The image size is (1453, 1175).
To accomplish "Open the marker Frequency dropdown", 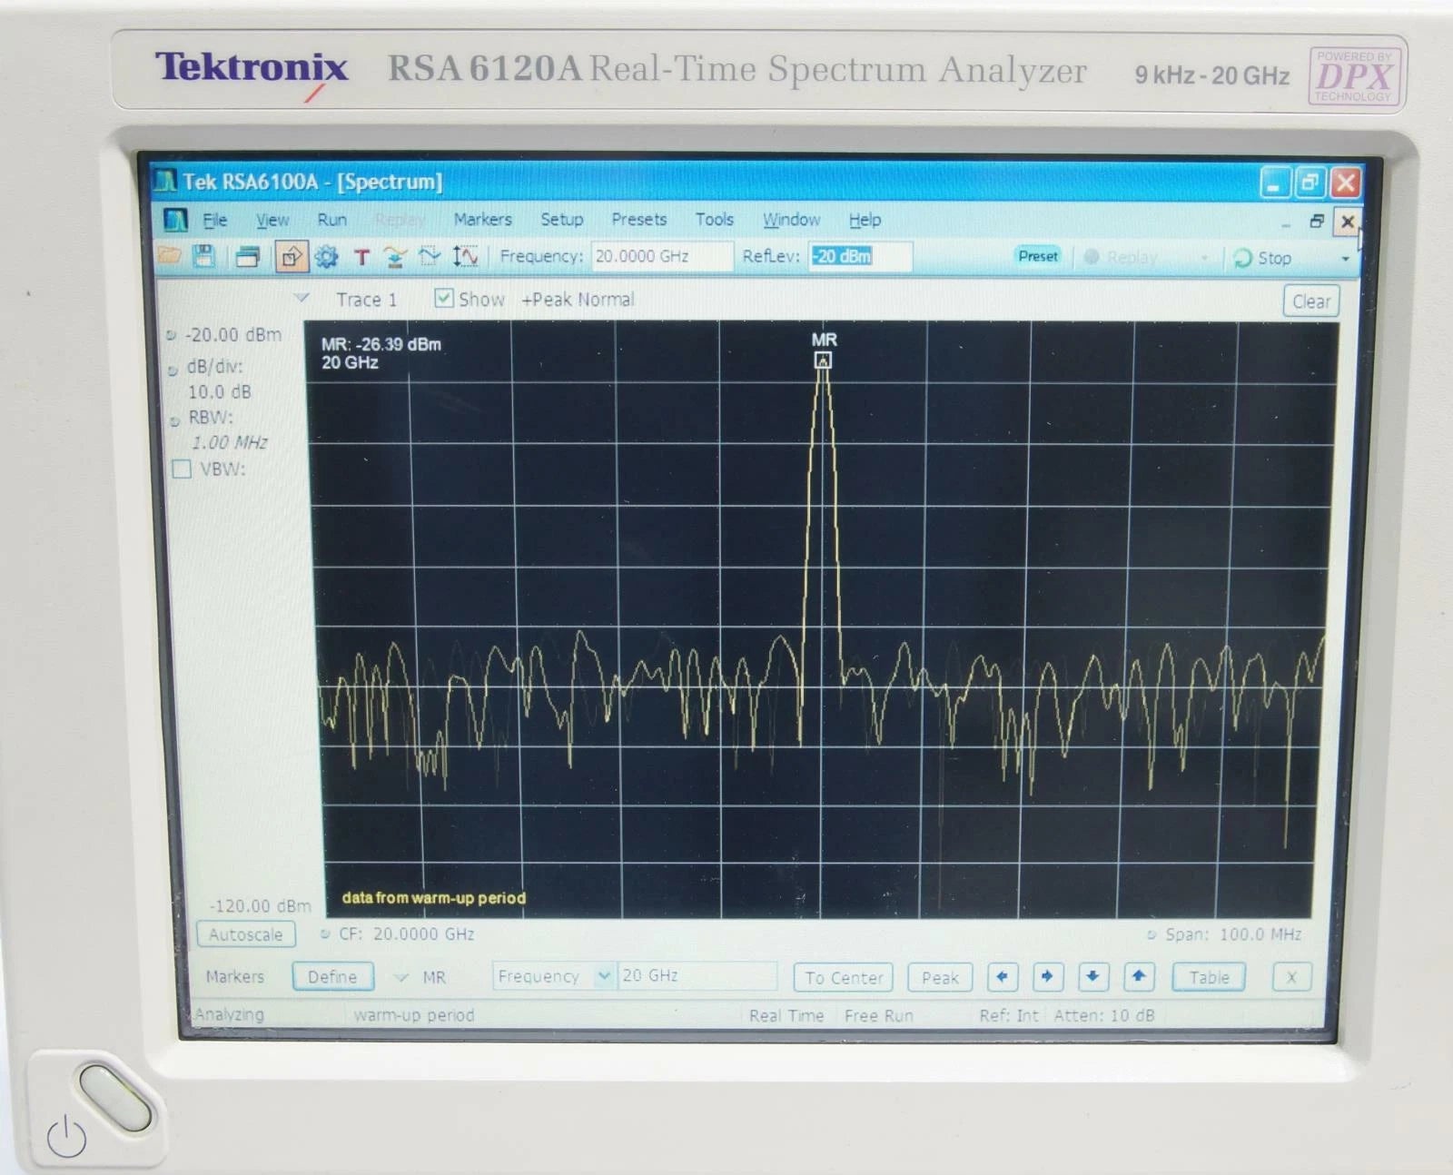I will (604, 976).
